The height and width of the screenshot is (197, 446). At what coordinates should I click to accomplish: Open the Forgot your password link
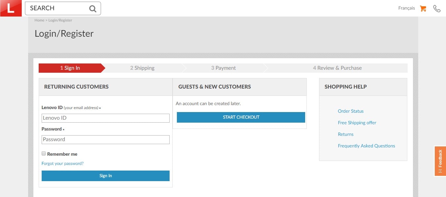62,164
